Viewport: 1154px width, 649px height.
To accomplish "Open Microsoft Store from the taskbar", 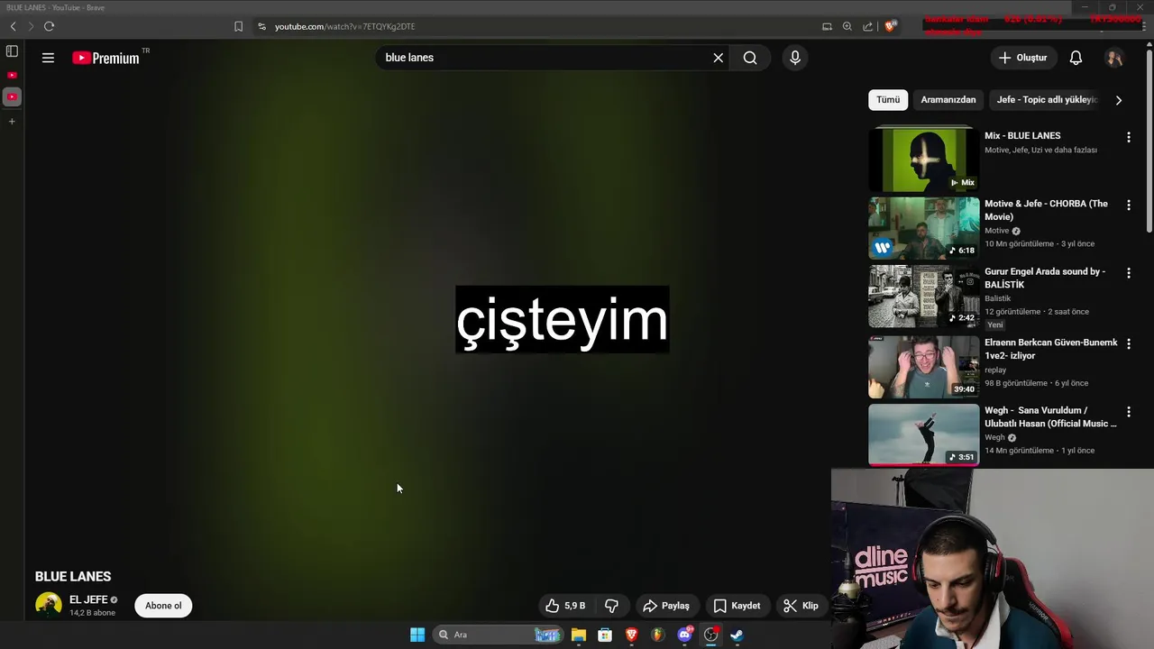I will 605,635.
